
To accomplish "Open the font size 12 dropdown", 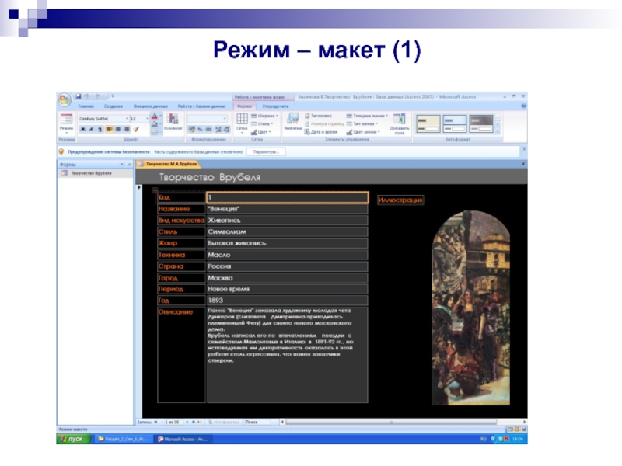I will 144,119.
